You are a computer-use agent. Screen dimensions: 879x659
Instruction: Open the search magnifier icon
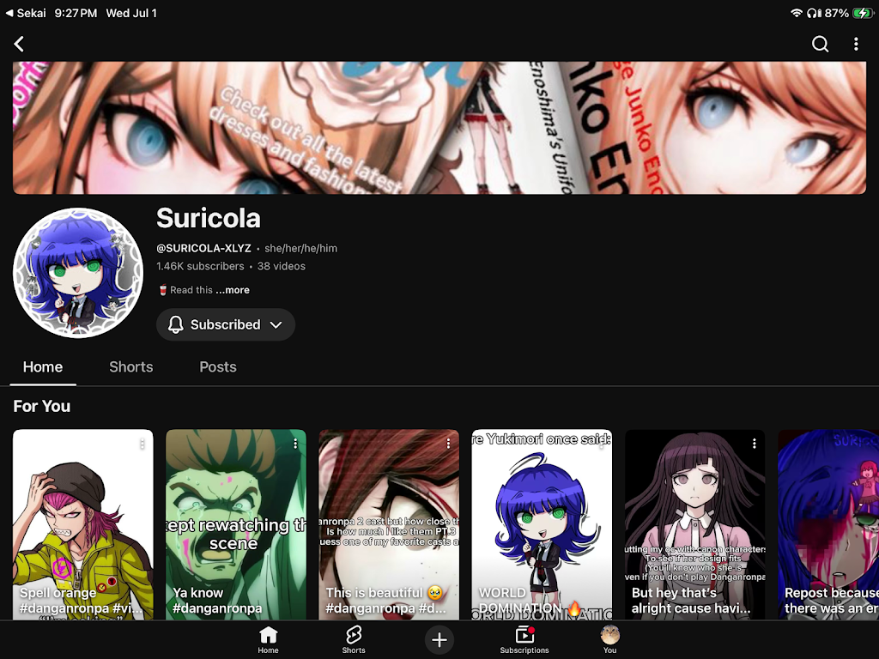(820, 44)
